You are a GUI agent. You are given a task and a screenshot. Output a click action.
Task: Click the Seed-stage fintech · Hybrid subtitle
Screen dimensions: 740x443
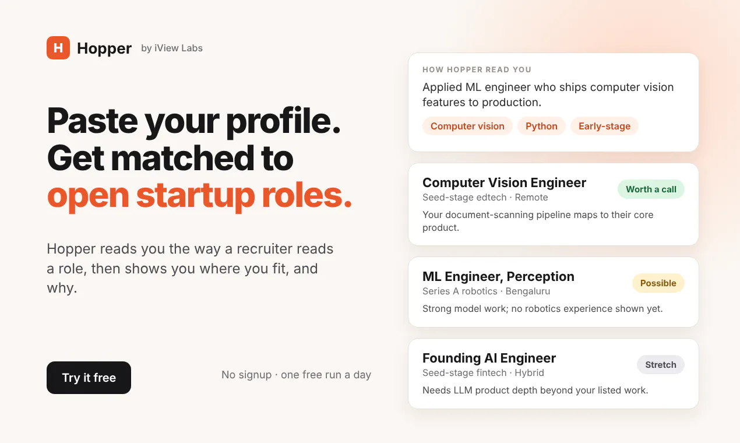(483, 373)
